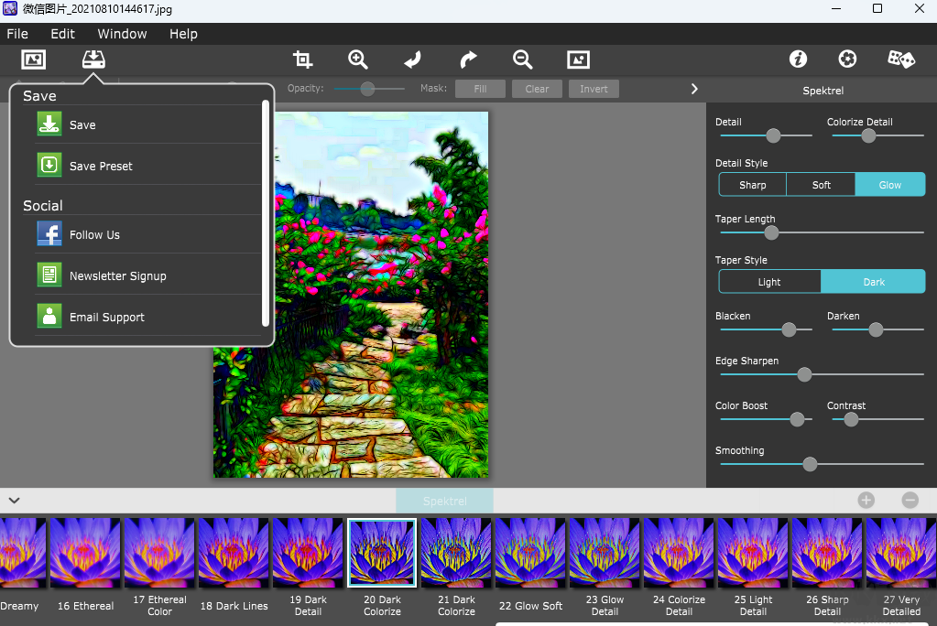Click the Edge Sharpen slider
937x626 pixels.
(804, 374)
